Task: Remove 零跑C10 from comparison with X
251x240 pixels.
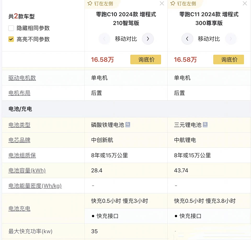Action: (162, 4)
